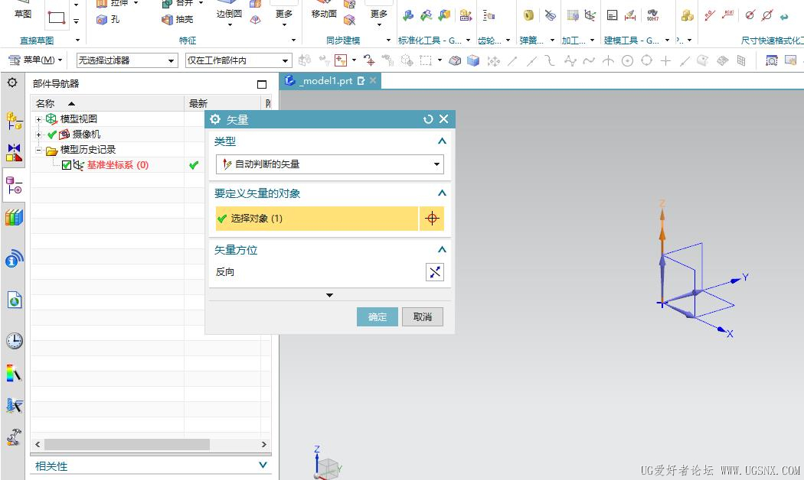Reset the 矢量 dialog
This screenshot has width=804, height=480.
click(x=428, y=119)
